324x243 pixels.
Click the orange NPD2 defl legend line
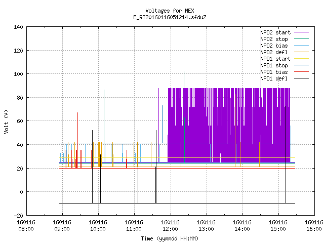(302, 52)
